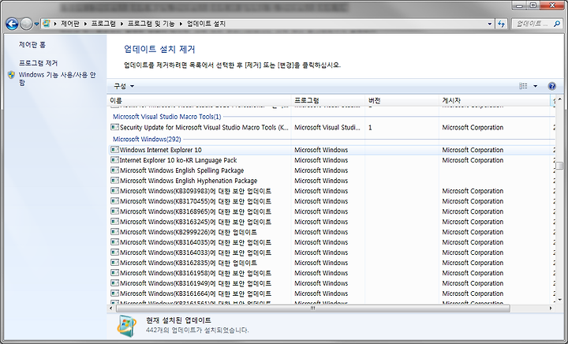Image resolution: width=568 pixels, height=344 pixels.
Task: Click the change view icon
Action: [523, 86]
